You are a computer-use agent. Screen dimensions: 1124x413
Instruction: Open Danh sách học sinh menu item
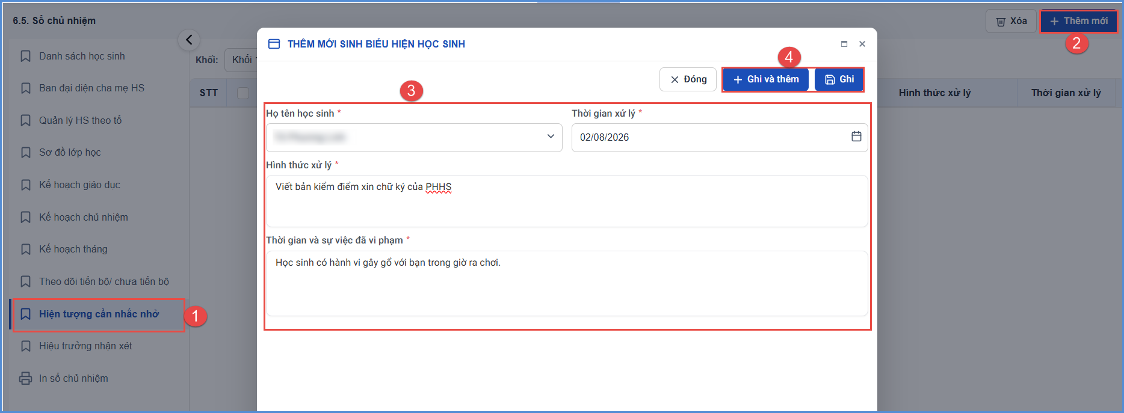pos(82,56)
